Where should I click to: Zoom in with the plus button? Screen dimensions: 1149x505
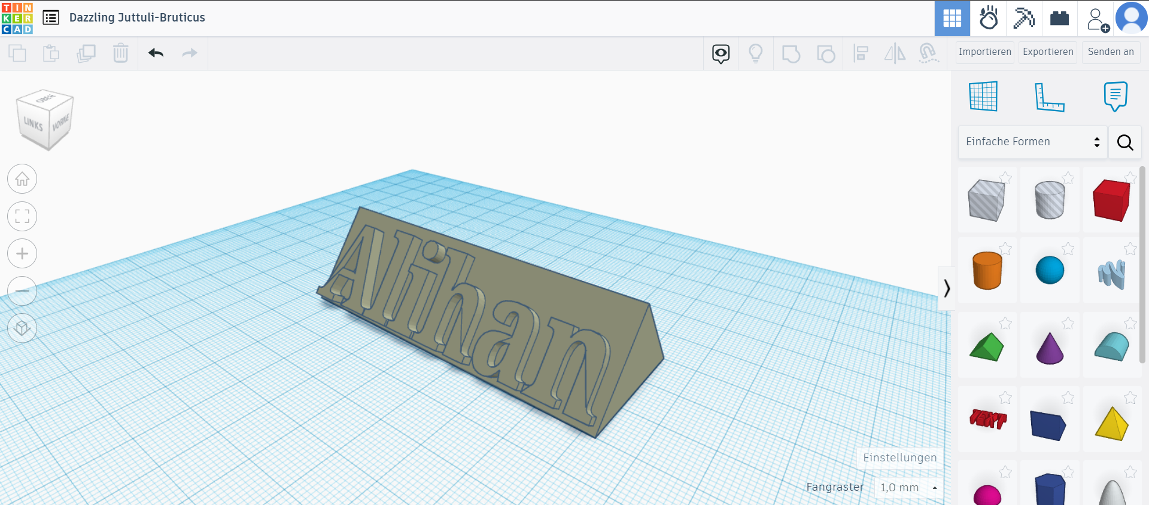(x=22, y=253)
